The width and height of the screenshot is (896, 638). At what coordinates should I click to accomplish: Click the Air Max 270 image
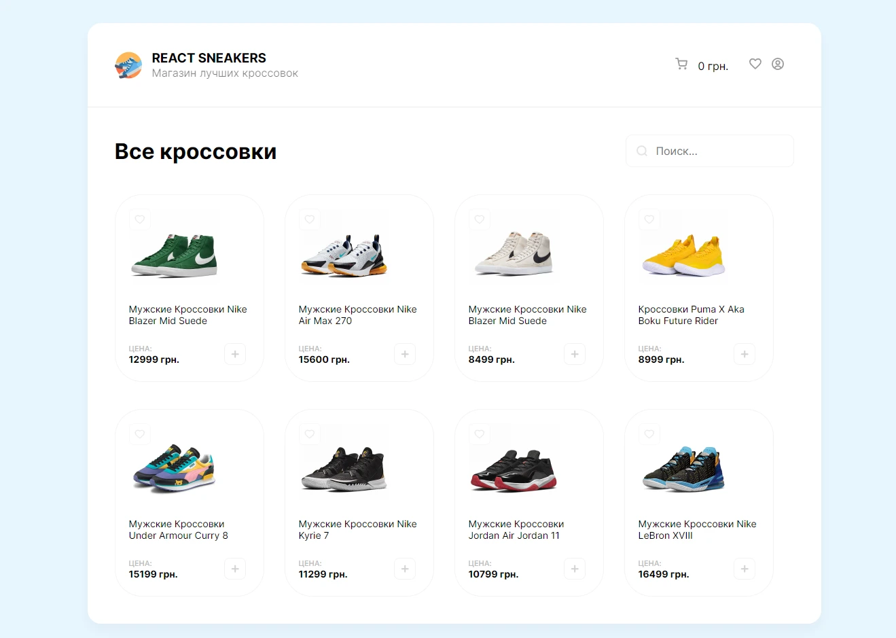point(344,255)
